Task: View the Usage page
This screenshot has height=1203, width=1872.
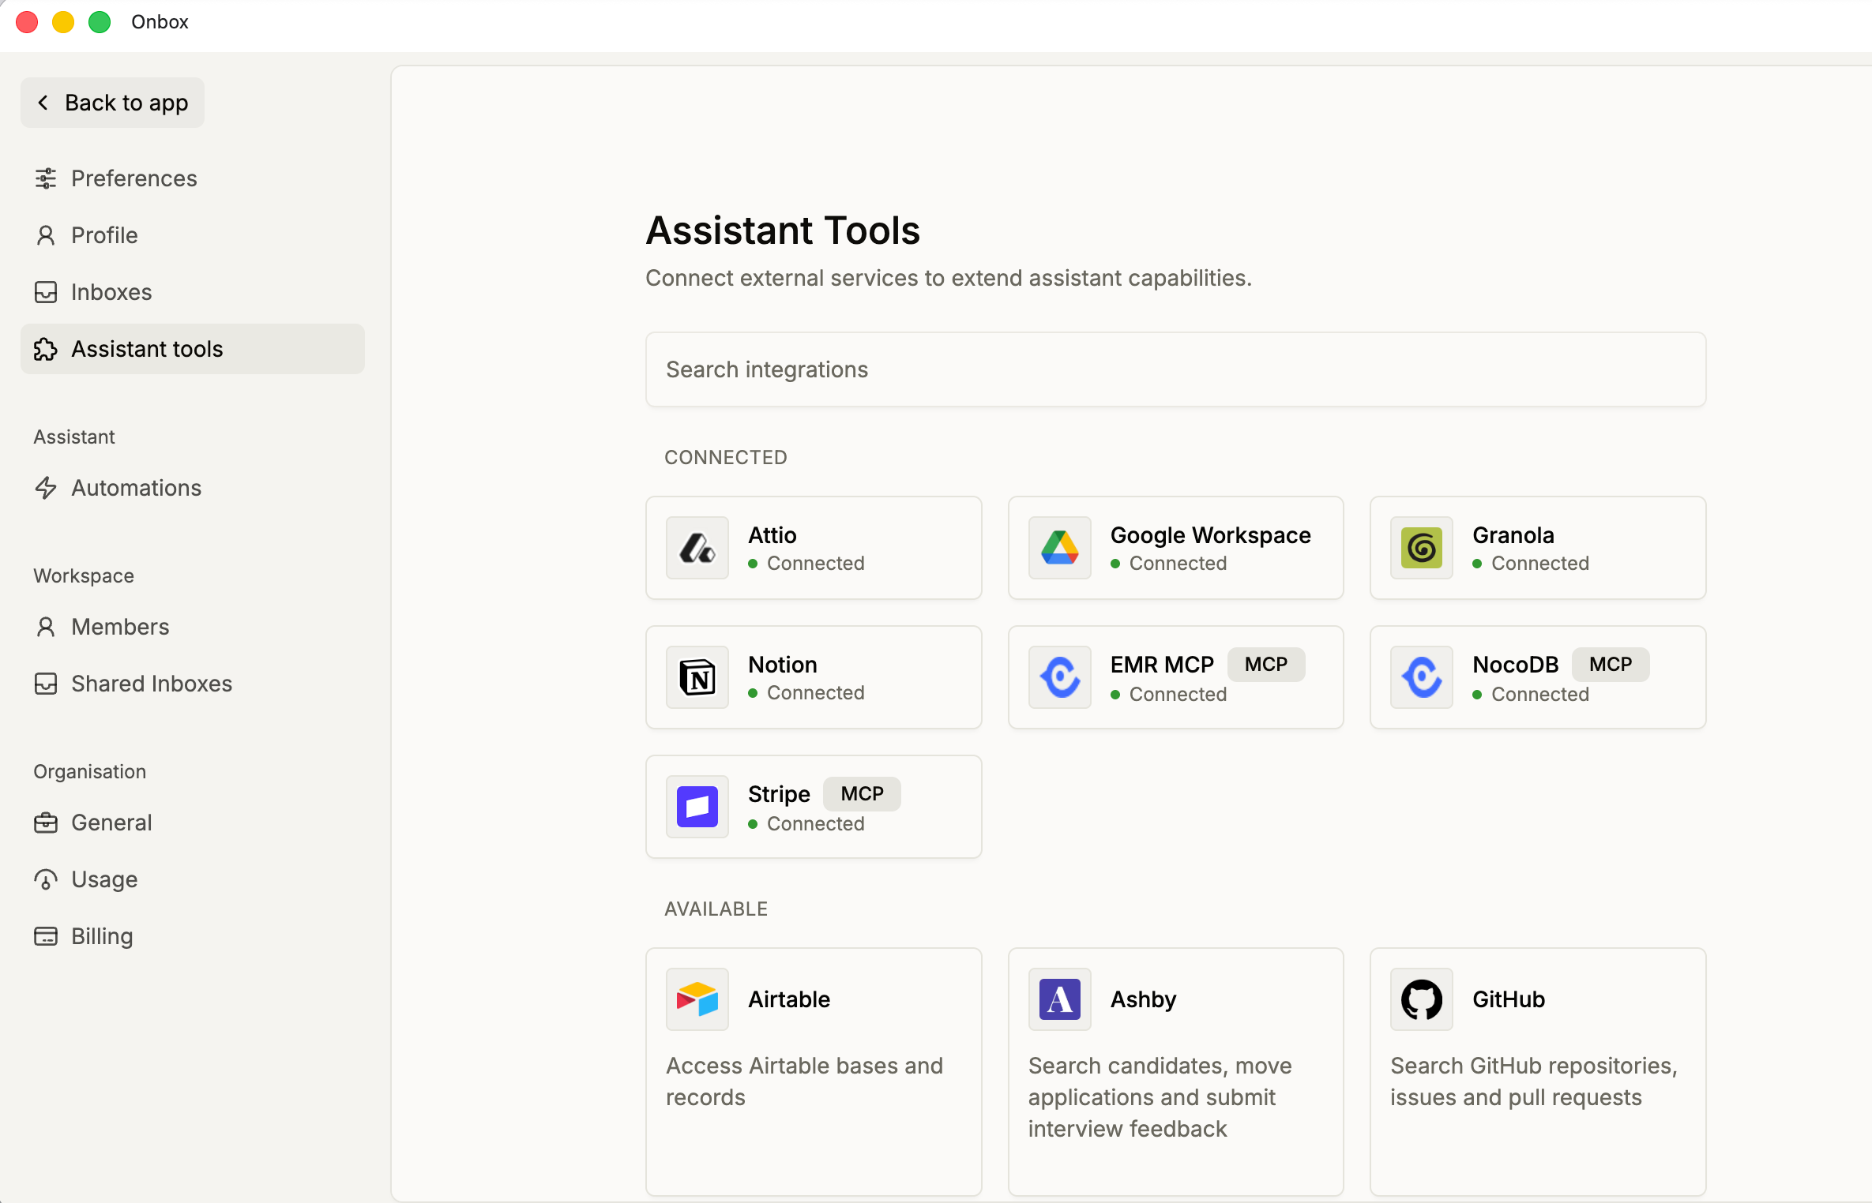Action: click(193, 879)
